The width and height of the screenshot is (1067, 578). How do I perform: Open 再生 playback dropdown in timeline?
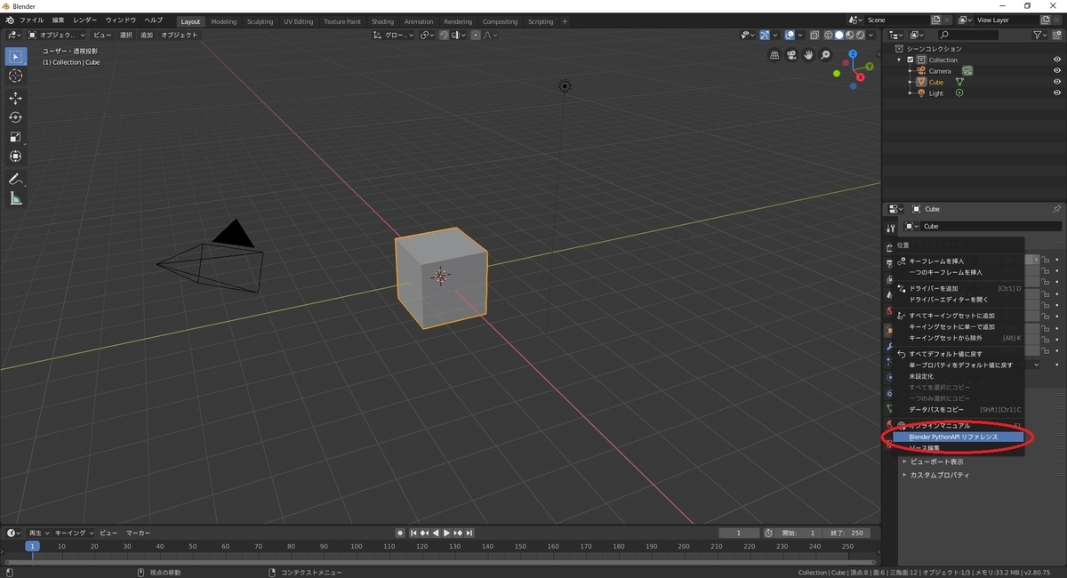point(39,533)
